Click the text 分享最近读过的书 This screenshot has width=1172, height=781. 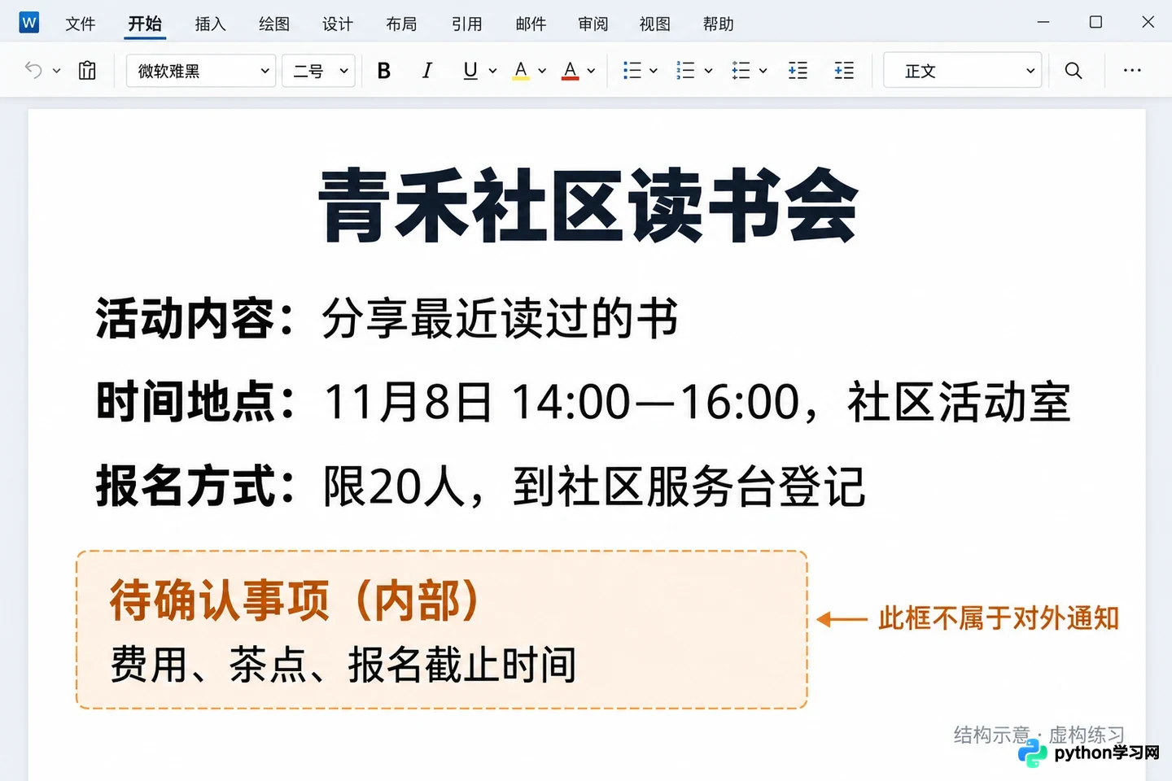click(501, 317)
